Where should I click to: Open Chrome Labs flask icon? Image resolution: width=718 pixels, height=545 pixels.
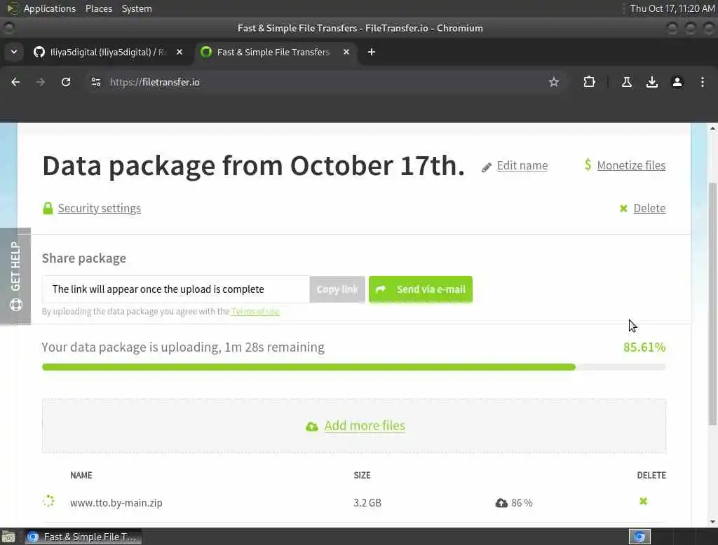(x=627, y=82)
